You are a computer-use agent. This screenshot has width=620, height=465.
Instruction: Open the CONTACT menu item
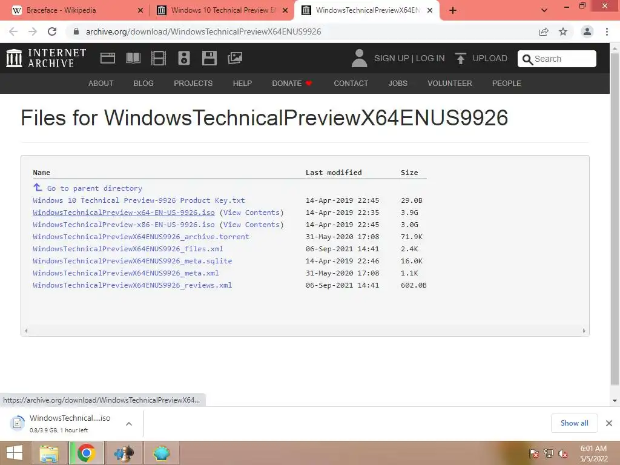[x=351, y=84]
